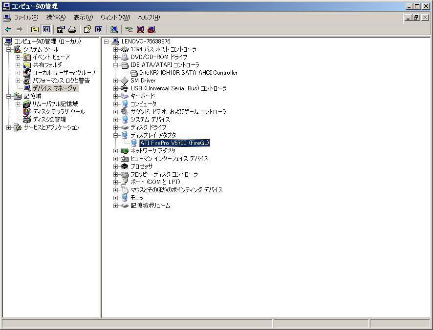This screenshot has width=433, height=330.
Task: Minimize the inner MMC child window
Action: coord(409,18)
